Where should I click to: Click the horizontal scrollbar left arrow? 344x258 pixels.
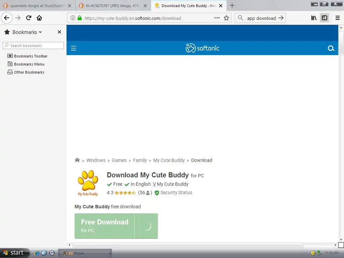tap(69, 245)
